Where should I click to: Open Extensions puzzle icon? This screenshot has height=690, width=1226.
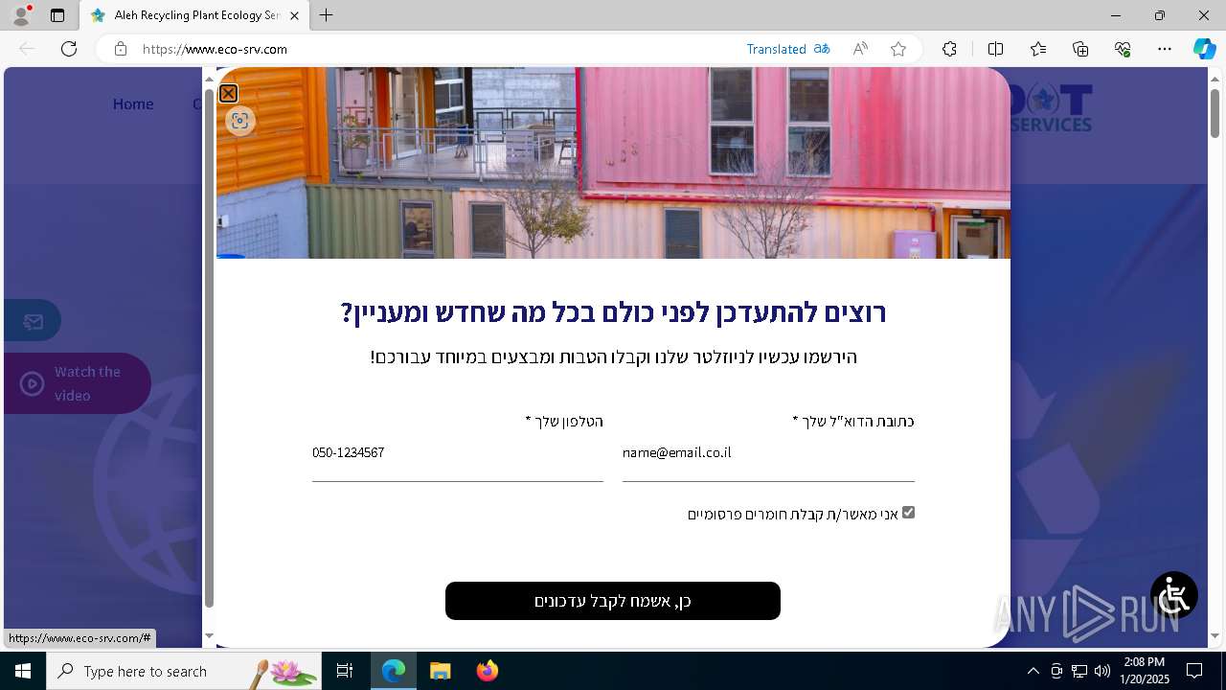pyautogui.click(x=949, y=49)
